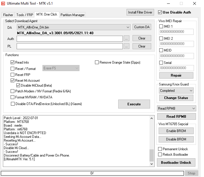Click the Ultimate Multi Tool app icon

(x=3, y=3)
